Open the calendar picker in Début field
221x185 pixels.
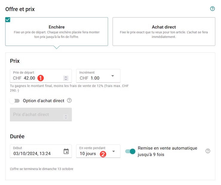[x=66, y=151]
